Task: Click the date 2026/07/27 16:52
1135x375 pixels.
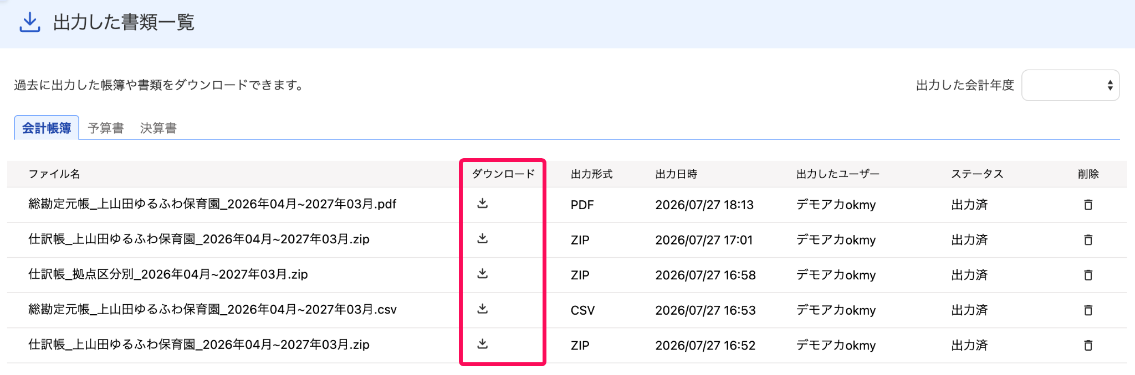Action: coord(705,346)
